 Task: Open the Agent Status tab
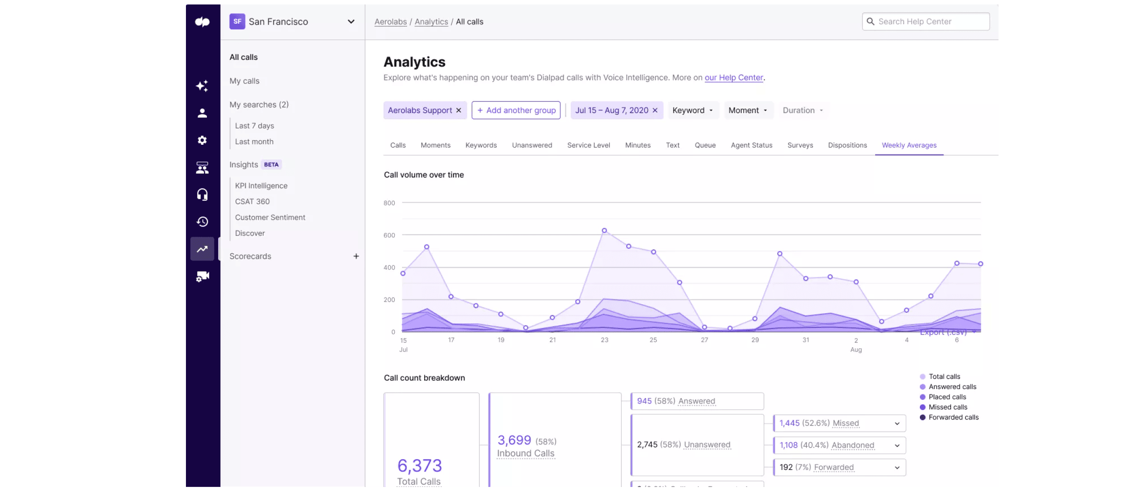point(751,145)
